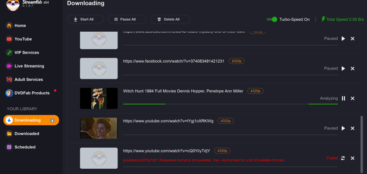Screen dimensions: 367x174
Task: Open the YouTube section in sidebar
Action: 23,39
